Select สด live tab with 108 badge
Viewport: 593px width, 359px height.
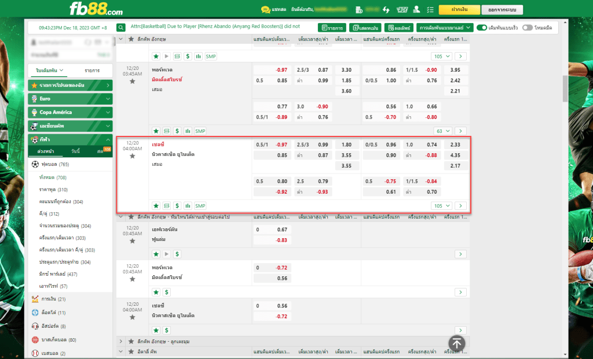pyautogui.click(x=101, y=151)
